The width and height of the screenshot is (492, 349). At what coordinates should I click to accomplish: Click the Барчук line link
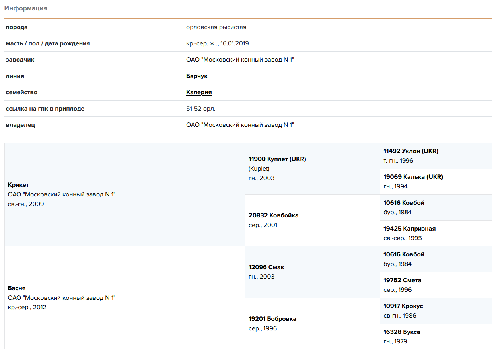pyautogui.click(x=196, y=76)
